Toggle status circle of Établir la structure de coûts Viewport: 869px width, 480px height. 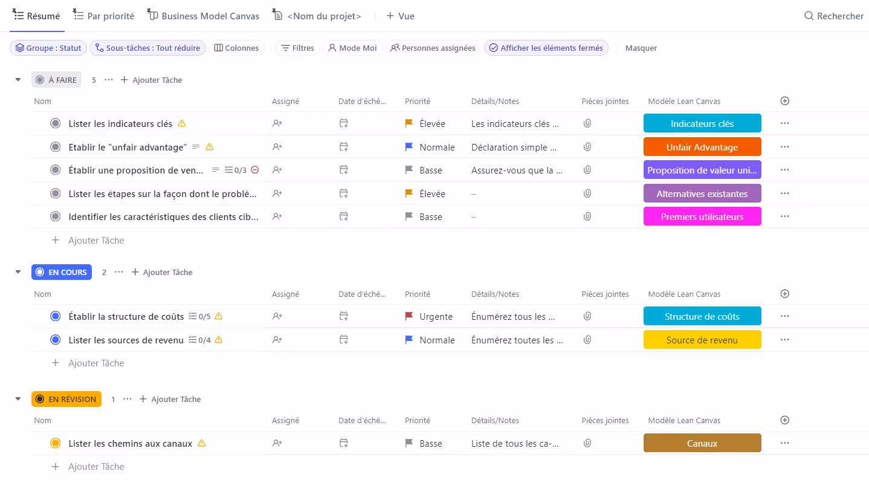point(56,316)
